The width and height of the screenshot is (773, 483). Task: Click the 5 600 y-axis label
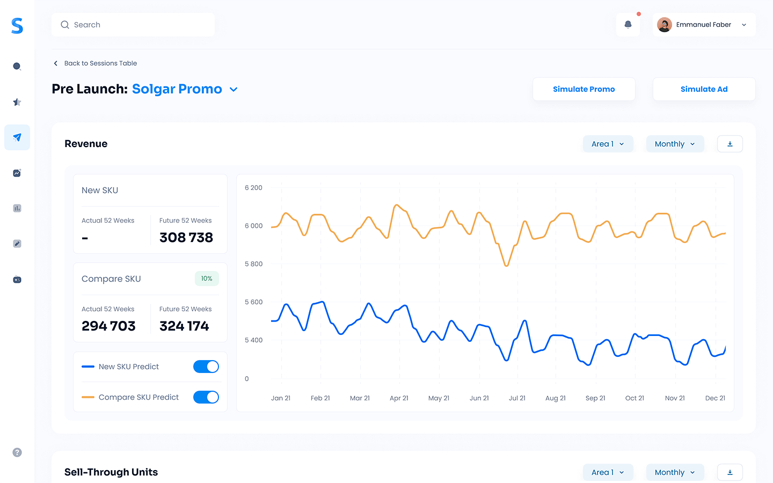(x=253, y=302)
